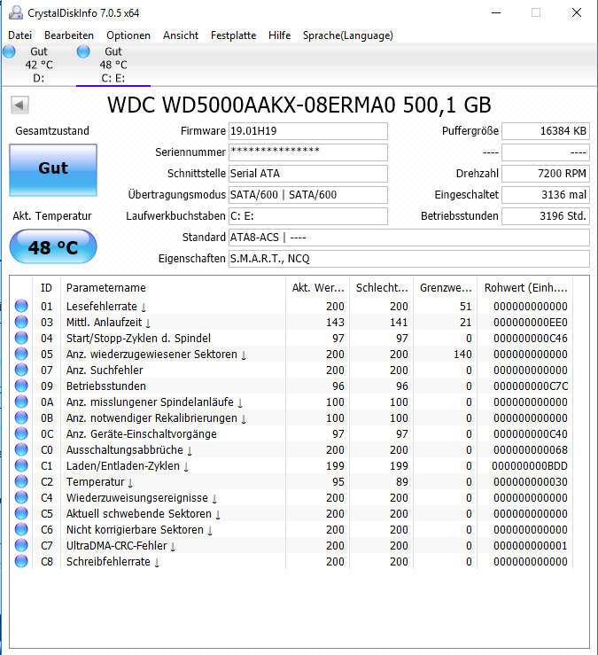This screenshot has width=598, height=655.
Task: Click the Firmware field 19.01H19
Action: click(x=307, y=131)
